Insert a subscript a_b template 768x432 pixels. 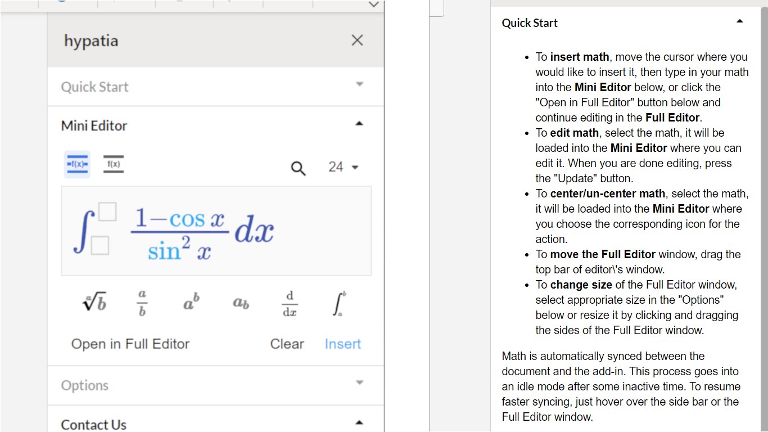point(241,303)
